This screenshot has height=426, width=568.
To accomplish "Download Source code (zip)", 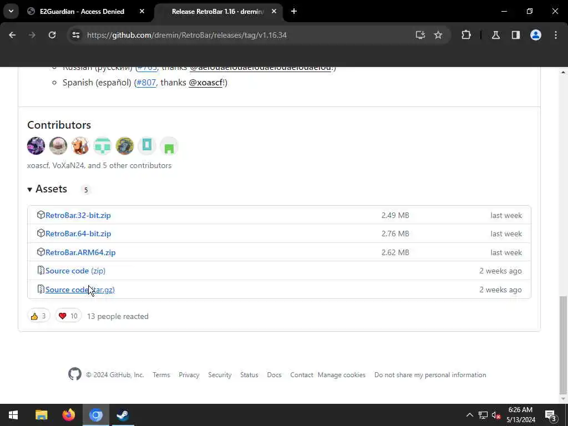I will 75,271.
